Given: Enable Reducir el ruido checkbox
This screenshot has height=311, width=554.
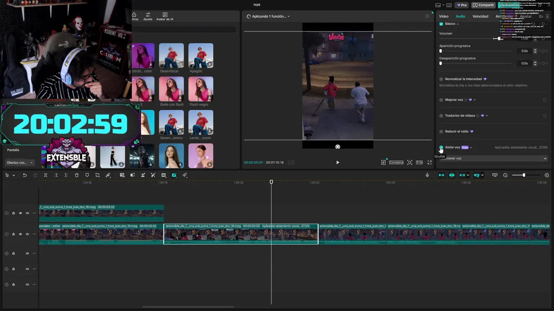Looking at the screenshot, I should 441,131.
